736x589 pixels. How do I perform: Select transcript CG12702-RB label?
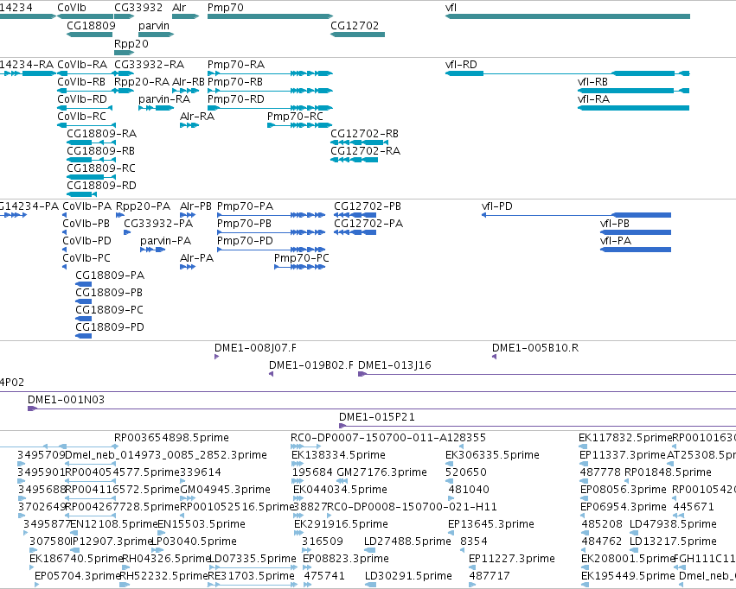365,134
